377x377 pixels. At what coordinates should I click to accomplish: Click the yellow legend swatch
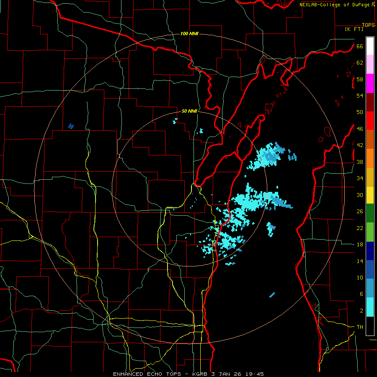(370, 195)
